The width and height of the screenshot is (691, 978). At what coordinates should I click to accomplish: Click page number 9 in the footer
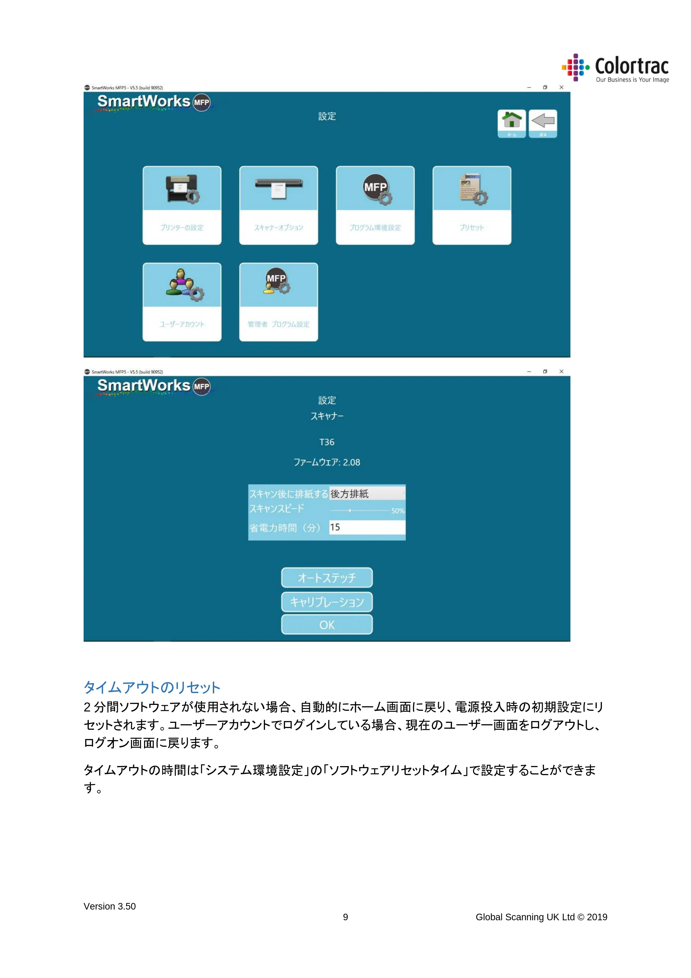pyautogui.click(x=345, y=917)
